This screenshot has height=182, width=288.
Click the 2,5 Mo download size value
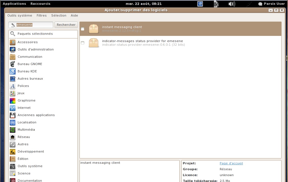click(225, 181)
